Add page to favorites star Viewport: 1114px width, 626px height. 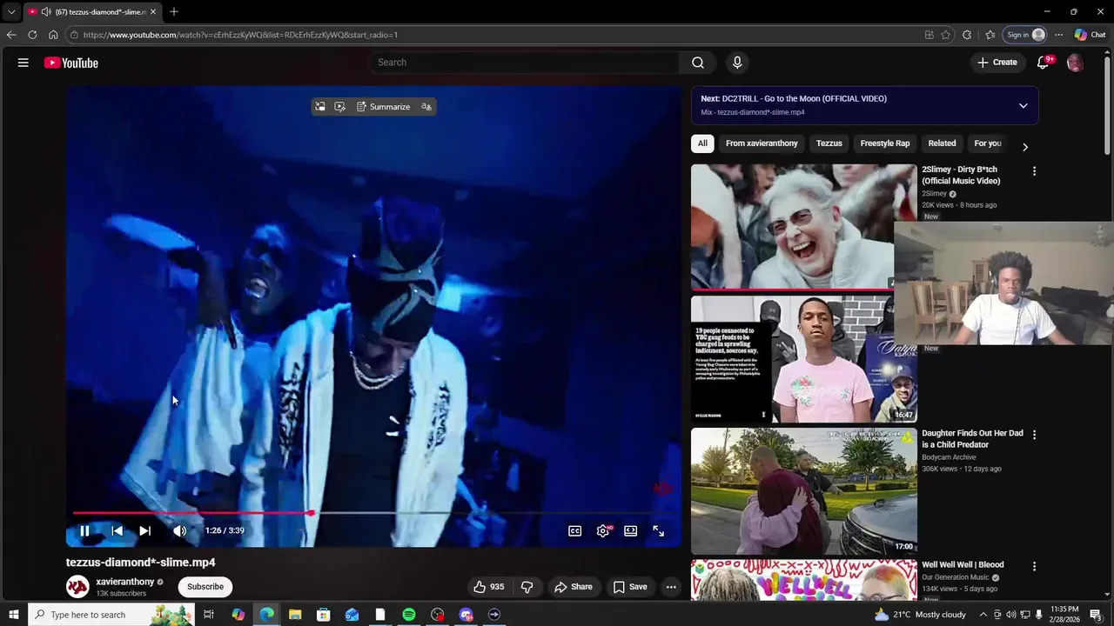946,35
